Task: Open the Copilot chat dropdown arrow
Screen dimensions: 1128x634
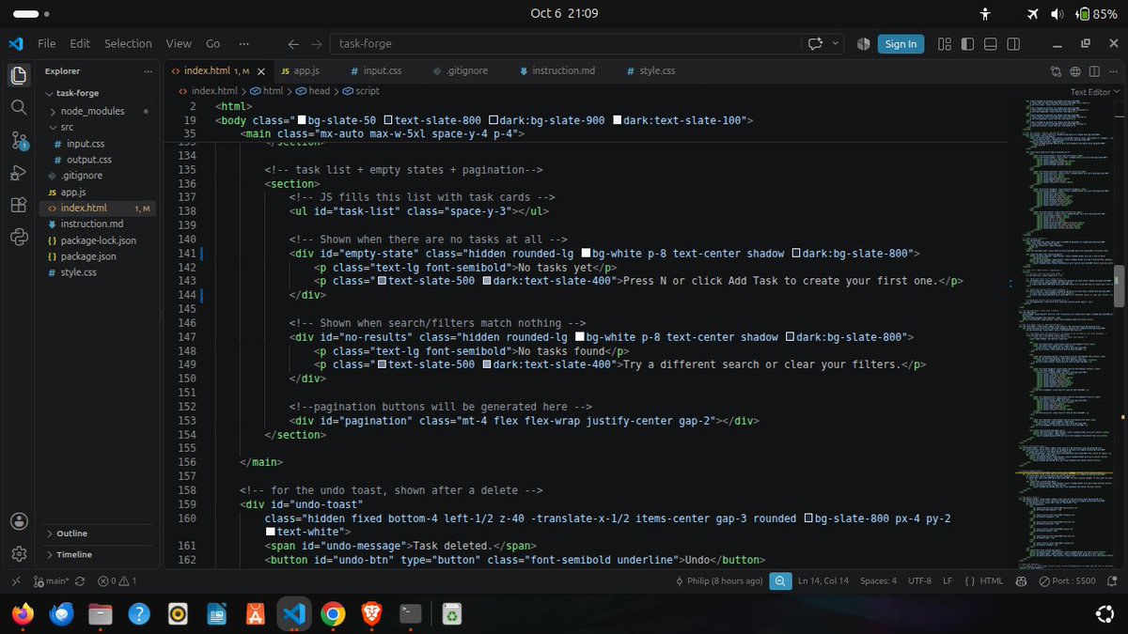Action: coord(834,43)
